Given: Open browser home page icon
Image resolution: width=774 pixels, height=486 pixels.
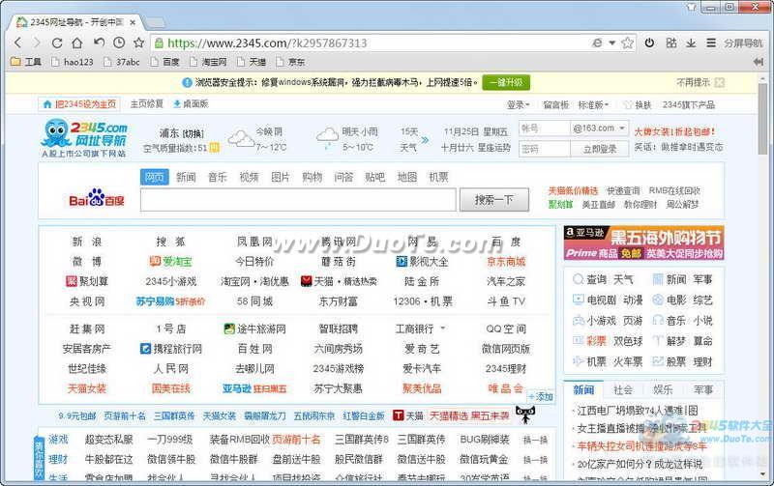Looking at the screenshot, I should click(x=77, y=43).
